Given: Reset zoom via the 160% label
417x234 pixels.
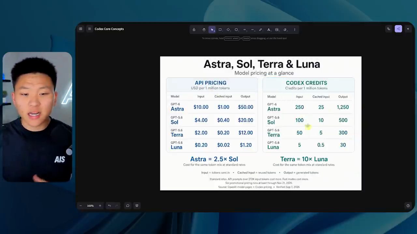Looking at the screenshot, I should [x=90, y=206].
